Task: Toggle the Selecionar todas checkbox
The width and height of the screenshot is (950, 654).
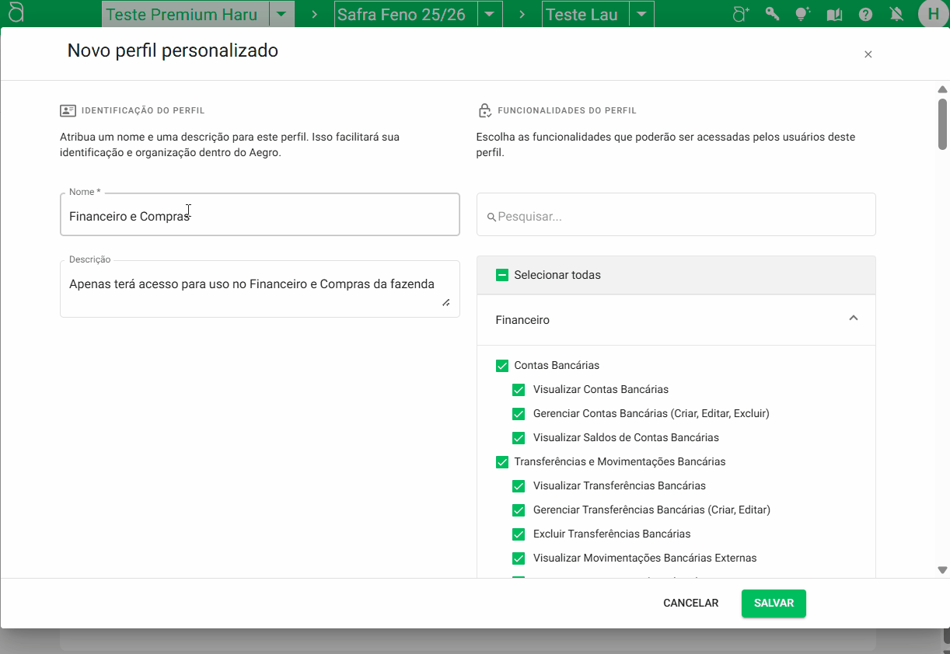Action: pyautogui.click(x=502, y=275)
